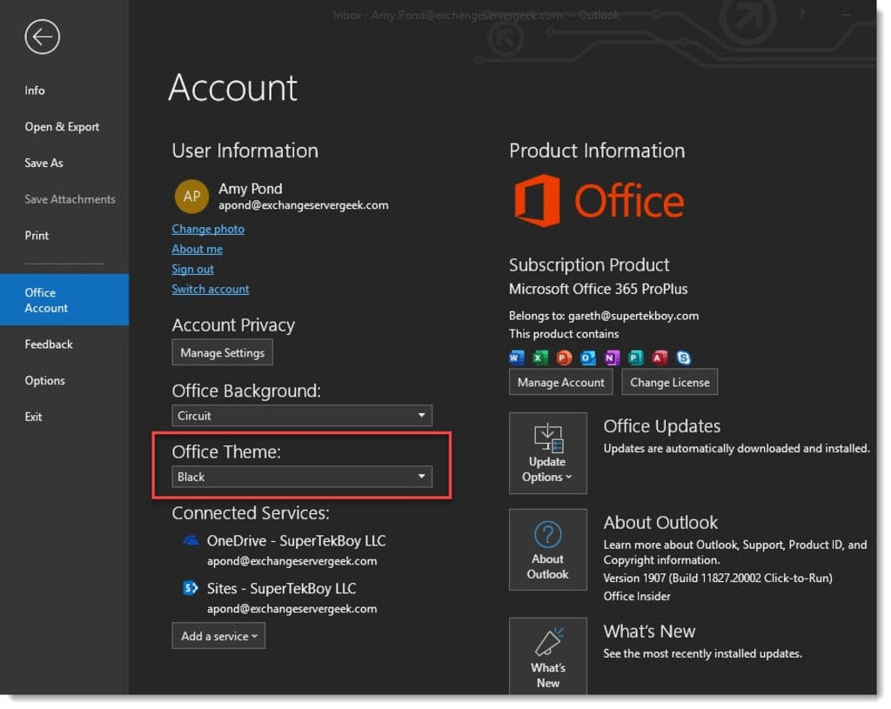Click the Publisher app icon

635,358
